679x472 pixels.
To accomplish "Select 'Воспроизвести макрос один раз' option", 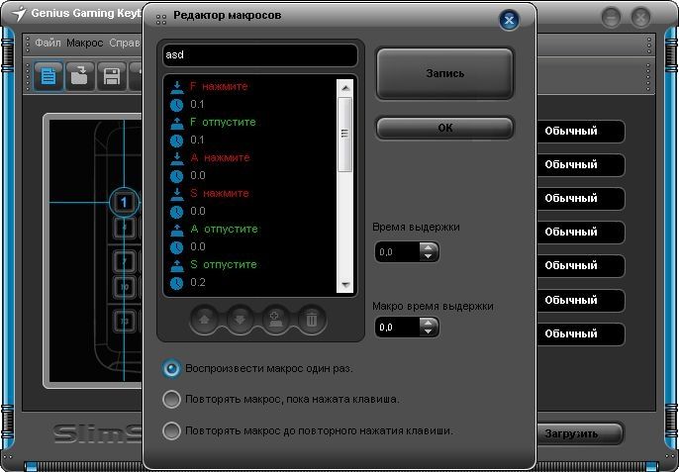I will (x=172, y=368).
